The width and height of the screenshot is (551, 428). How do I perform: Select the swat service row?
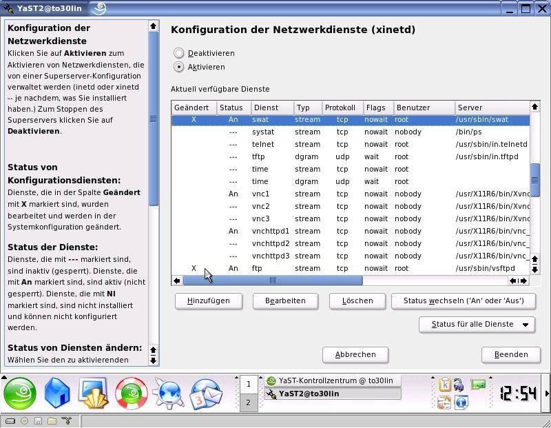point(351,119)
